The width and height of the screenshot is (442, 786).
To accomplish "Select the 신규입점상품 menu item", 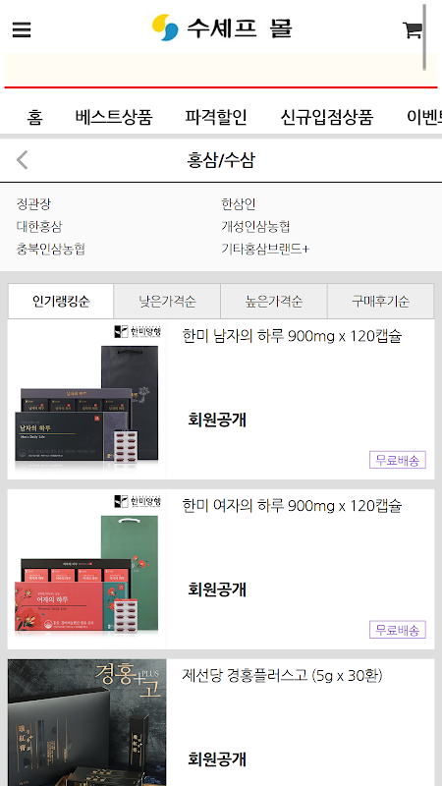I will click(327, 117).
